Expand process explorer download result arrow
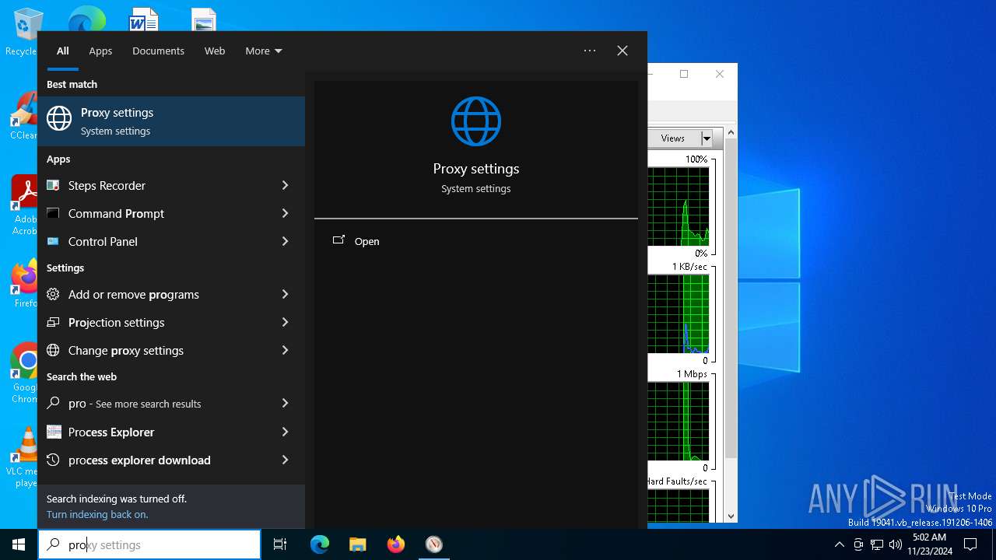 285,460
